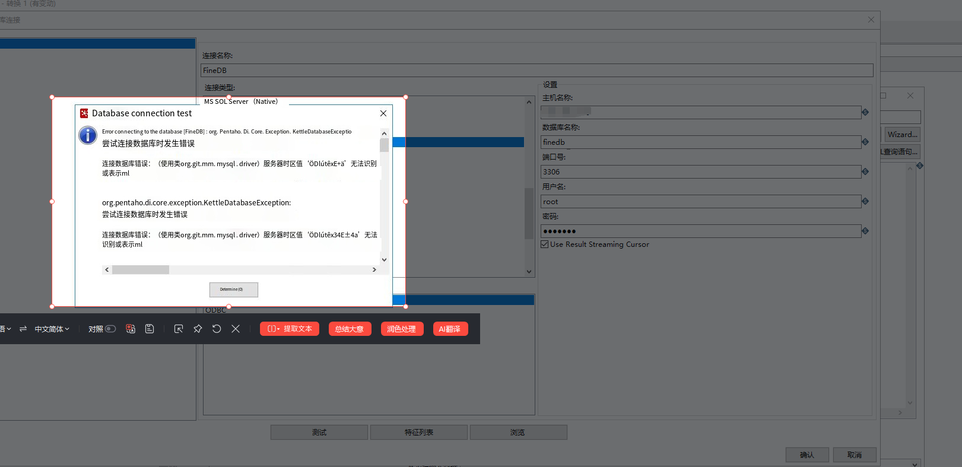Click the horizontal scroll right arrow in the error dialog
Image resolution: width=962 pixels, height=467 pixels.
[374, 270]
